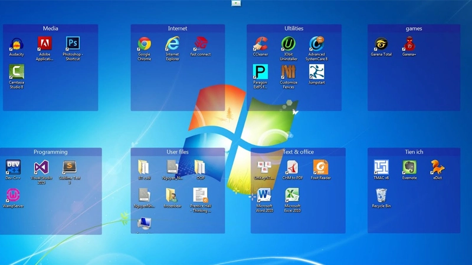
Task: Click the Tien ich fence title
Action: click(414, 152)
